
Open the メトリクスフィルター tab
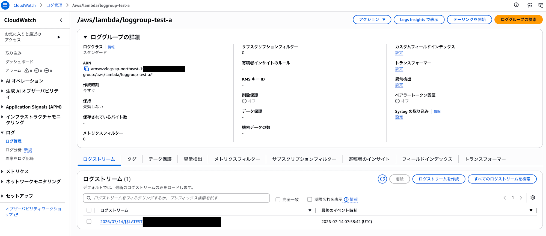pyautogui.click(x=237, y=159)
